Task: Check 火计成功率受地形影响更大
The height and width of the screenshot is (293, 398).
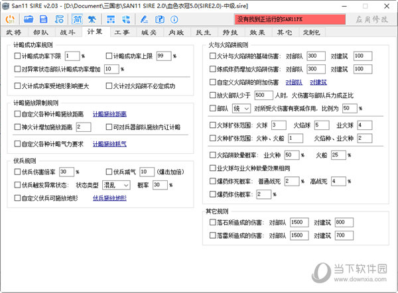Action: tap(17, 86)
